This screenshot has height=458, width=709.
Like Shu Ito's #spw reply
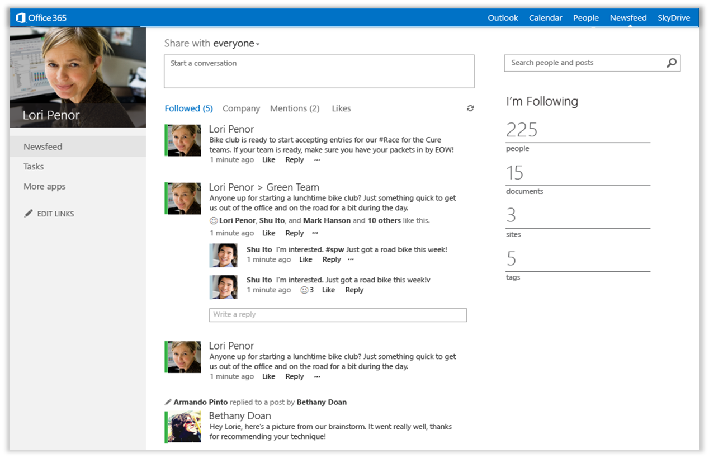306,259
